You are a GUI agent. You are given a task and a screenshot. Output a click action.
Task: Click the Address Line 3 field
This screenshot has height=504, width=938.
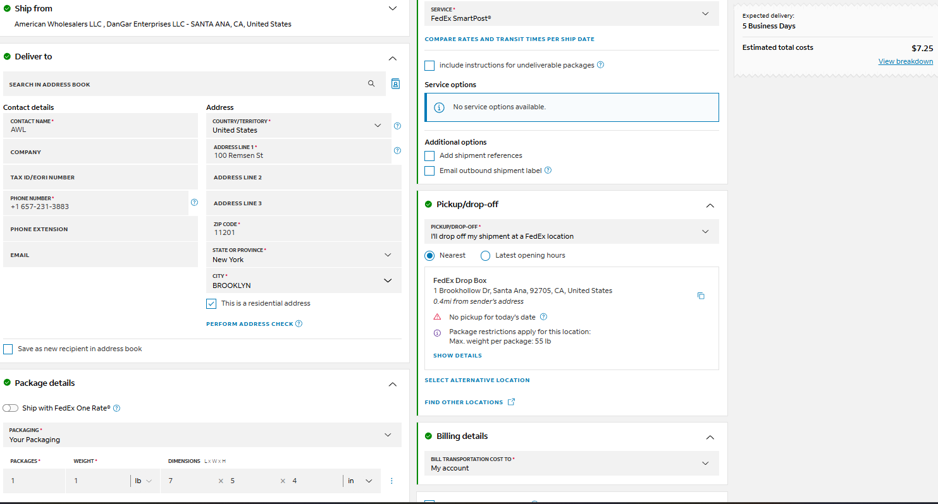[x=304, y=203]
